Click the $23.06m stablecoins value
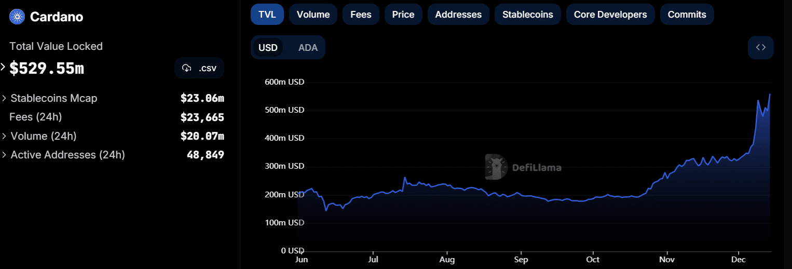Screen dimensions: 792x269 [x=202, y=98]
